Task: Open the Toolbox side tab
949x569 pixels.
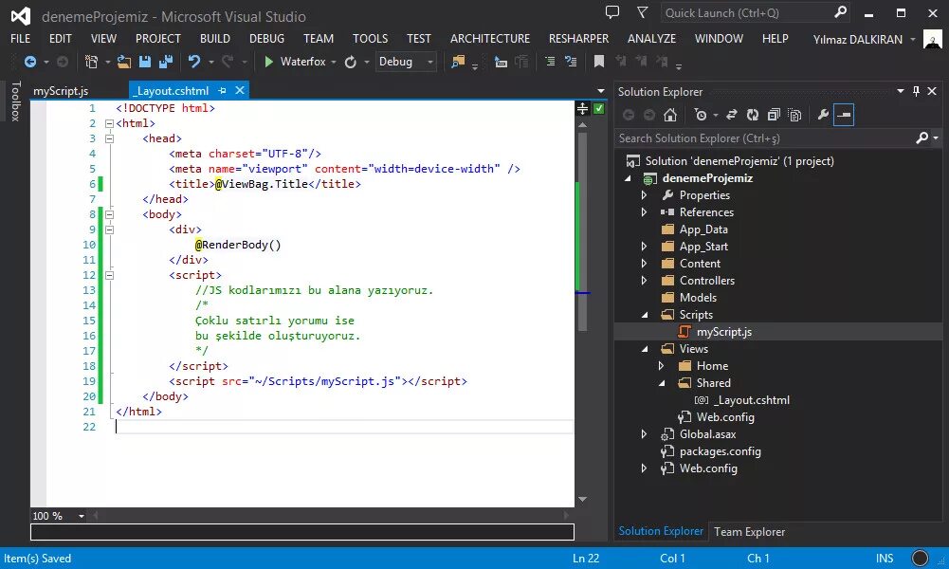Action: click(x=16, y=101)
